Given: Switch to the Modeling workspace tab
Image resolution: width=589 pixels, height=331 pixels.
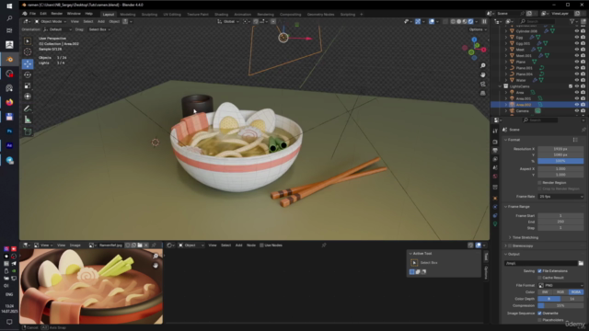Looking at the screenshot, I should (128, 15).
